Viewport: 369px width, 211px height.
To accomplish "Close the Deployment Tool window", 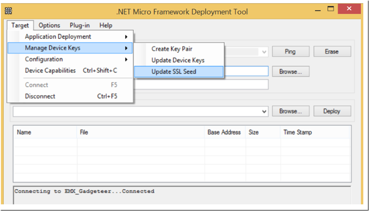I will coord(349,9).
